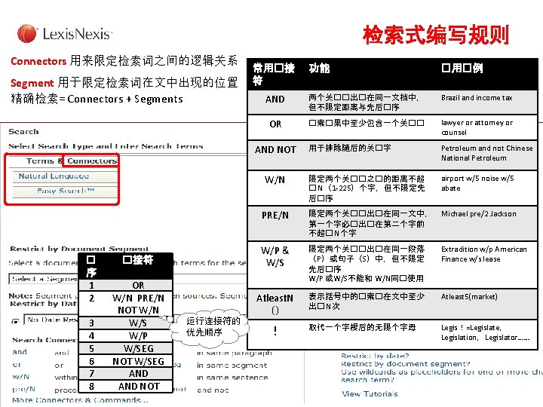This screenshot has width=543, height=407.
Task: Select the No Date Restrictions radio button
Action: 15,321
